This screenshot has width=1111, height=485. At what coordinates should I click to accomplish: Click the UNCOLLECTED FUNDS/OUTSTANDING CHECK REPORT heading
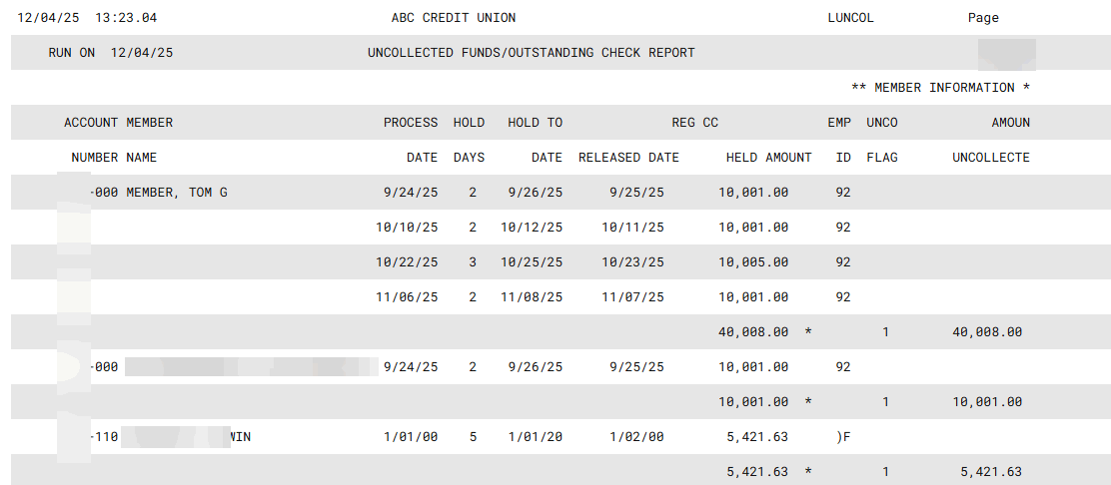pos(531,53)
